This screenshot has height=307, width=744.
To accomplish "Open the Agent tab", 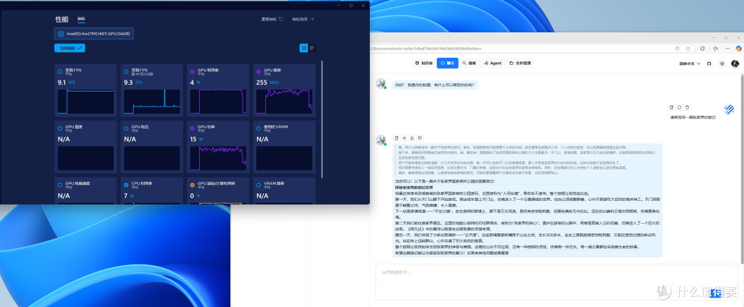I will 493,63.
